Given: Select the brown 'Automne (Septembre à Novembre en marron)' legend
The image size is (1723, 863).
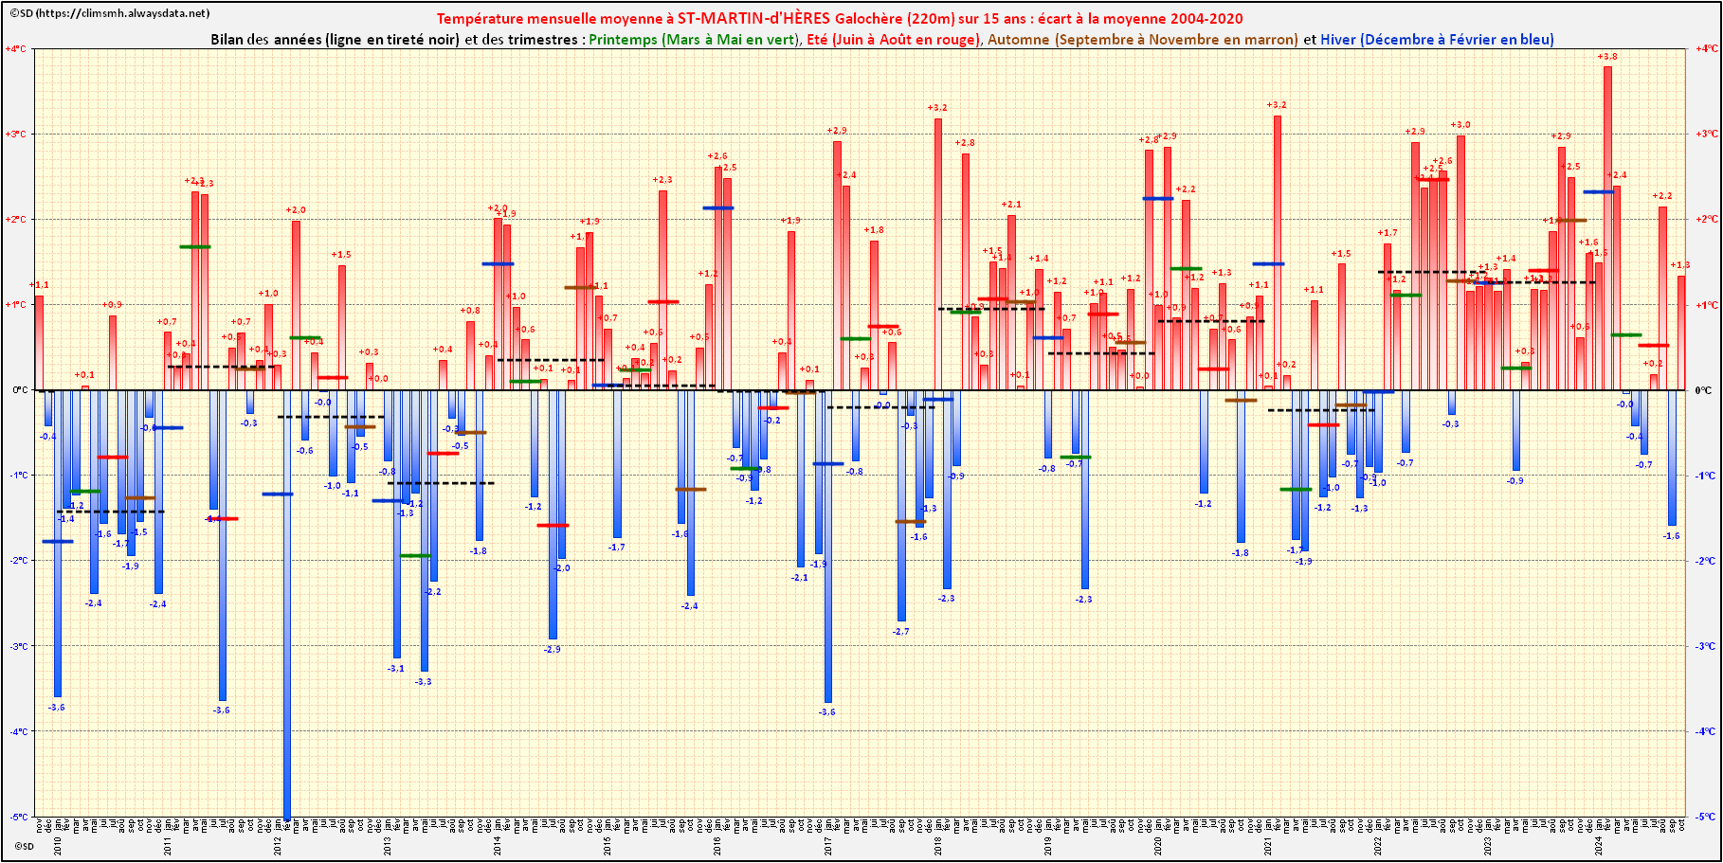Looking at the screenshot, I should tap(1143, 40).
